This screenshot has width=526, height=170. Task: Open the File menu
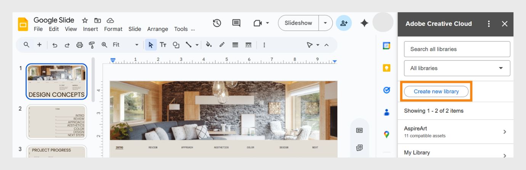pos(38,29)
